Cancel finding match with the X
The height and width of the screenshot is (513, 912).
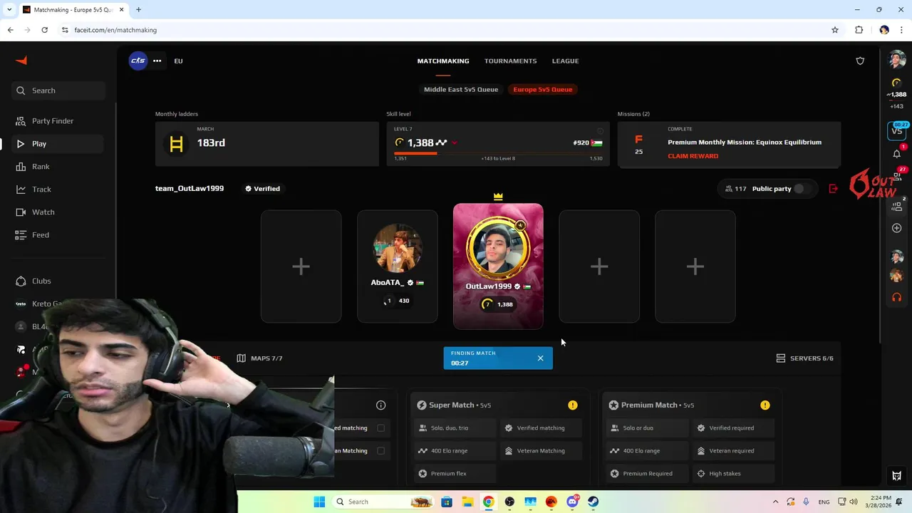(x=540, y=358)
